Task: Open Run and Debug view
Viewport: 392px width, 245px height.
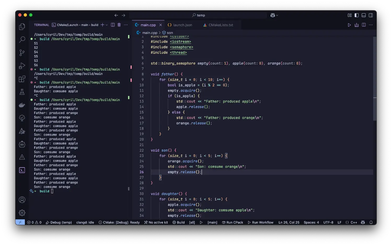Action: [22, 66]
